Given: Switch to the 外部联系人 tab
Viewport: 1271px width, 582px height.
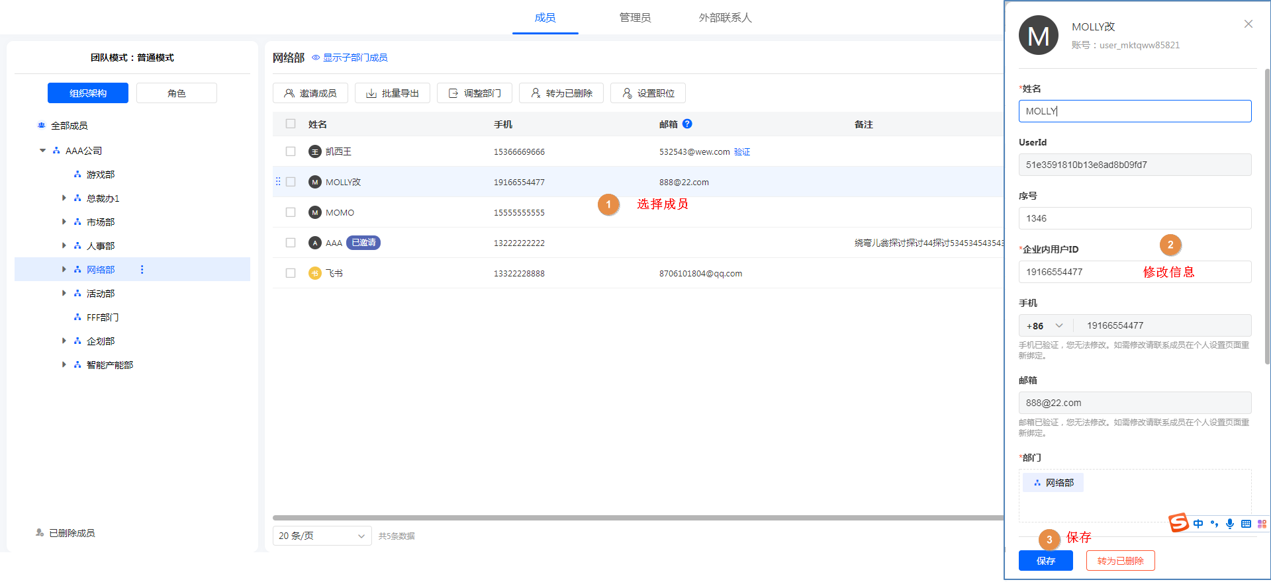Looking at the screenshot, I should (x=725, y=18).
